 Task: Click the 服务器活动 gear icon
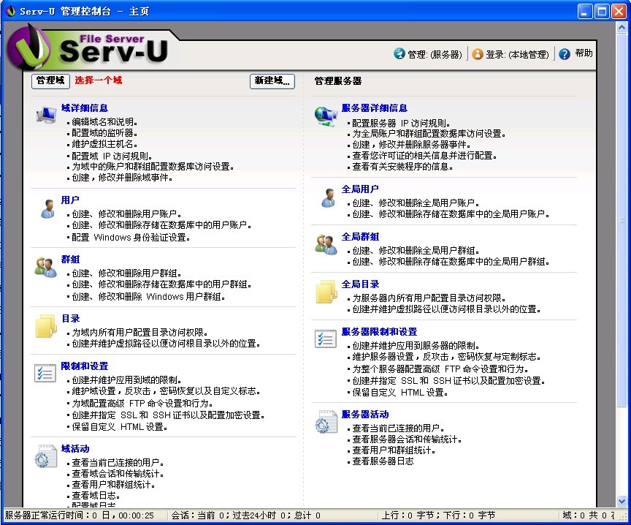pyautogui.click(x=326, y=421)
